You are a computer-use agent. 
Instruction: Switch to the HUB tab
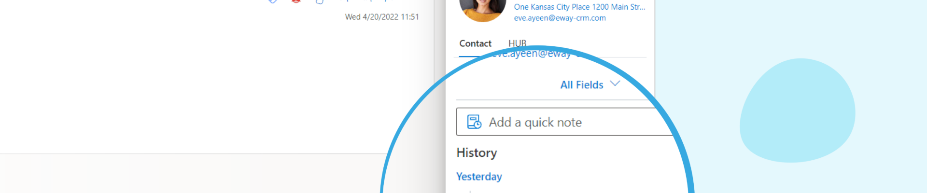tap(517, 43)
